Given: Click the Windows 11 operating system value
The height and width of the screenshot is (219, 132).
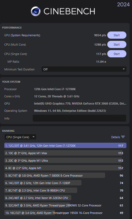Looking at the screenshot, I should coord(70,111).
